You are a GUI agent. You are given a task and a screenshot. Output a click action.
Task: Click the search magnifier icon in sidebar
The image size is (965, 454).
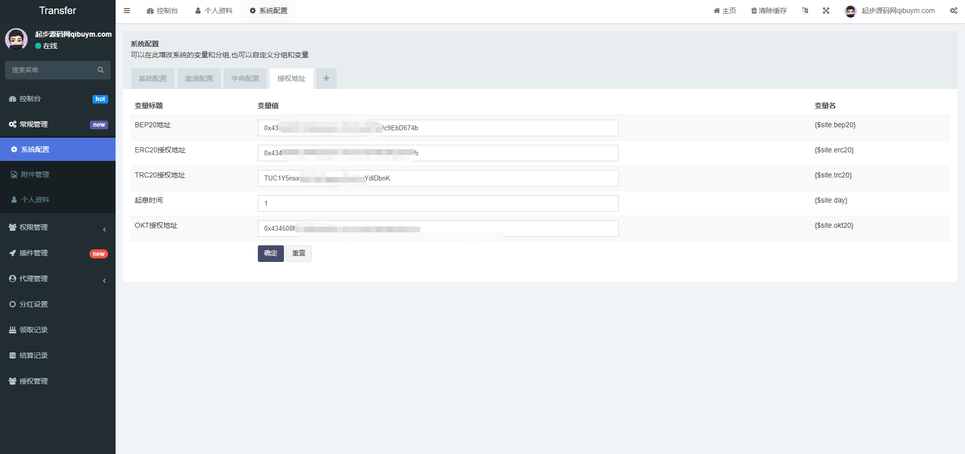click(x=101, y=70)
